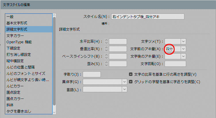This screenshot has width=216, height=118.
Task: Decrease 水平比率 with the down stepper arrow
Action: point(106,43)
